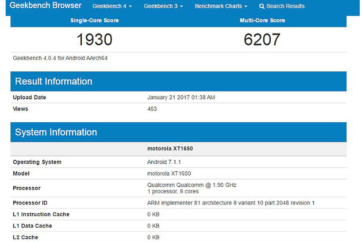Click the search magnifier icon

tap(262, 6)
